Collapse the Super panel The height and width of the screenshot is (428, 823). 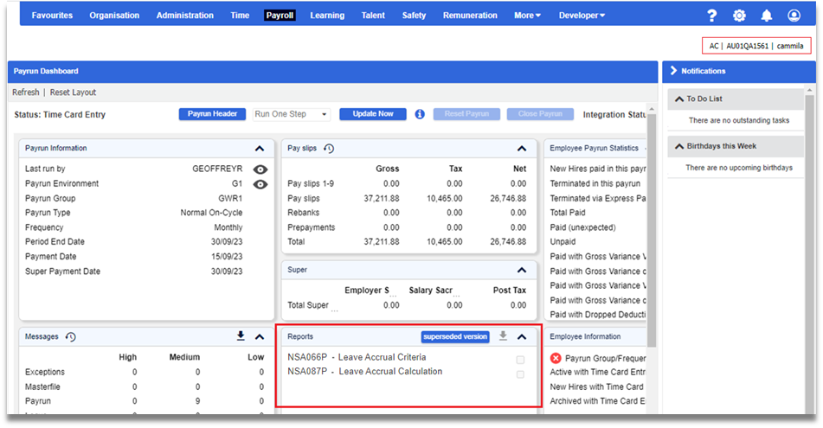[521, 270]
